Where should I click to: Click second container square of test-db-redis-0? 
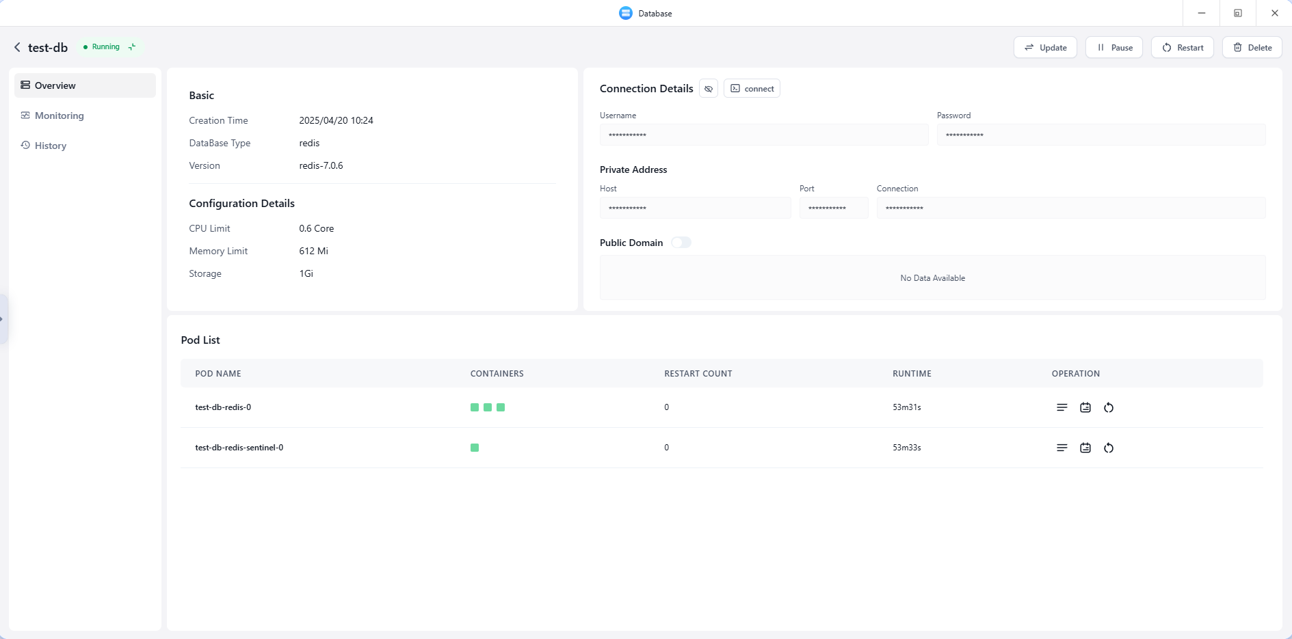pos(488,407)
